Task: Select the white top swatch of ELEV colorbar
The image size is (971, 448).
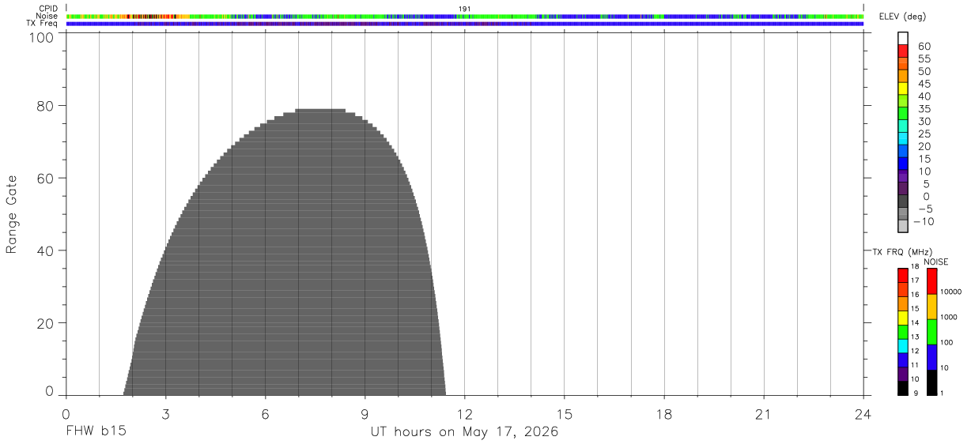Action: (903, 37)
